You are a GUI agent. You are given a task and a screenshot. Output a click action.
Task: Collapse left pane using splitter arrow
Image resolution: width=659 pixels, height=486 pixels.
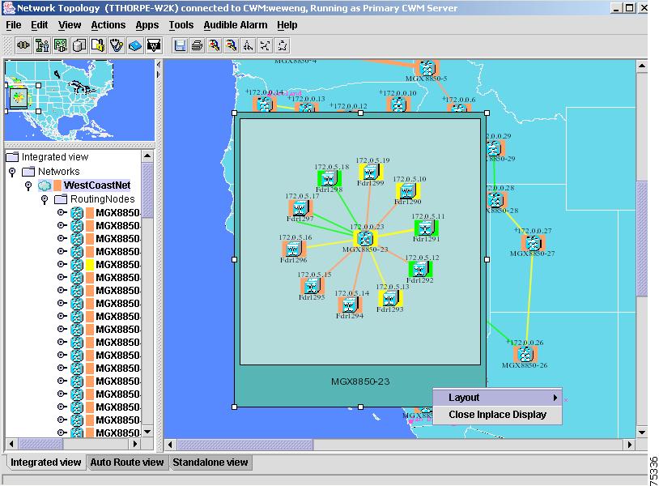(159, 64)
